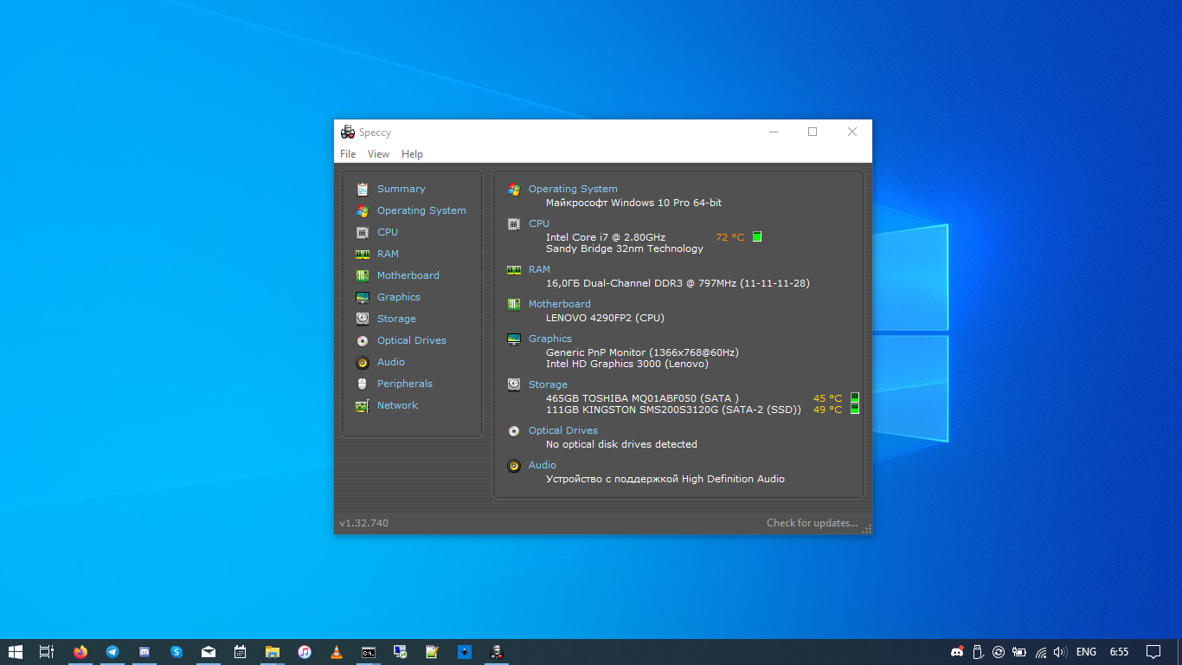This screenshot has height=665, width=1182.
Task: Click the Storage heading in the summary panel
Action: pos(548,384)
